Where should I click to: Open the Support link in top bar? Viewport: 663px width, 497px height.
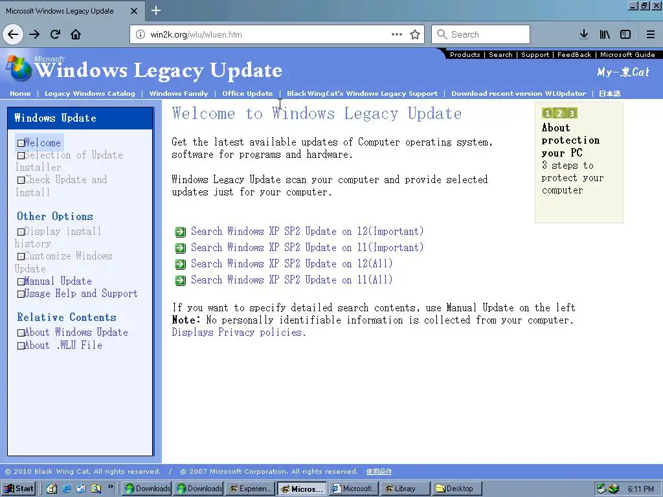(x=535, y=54)
